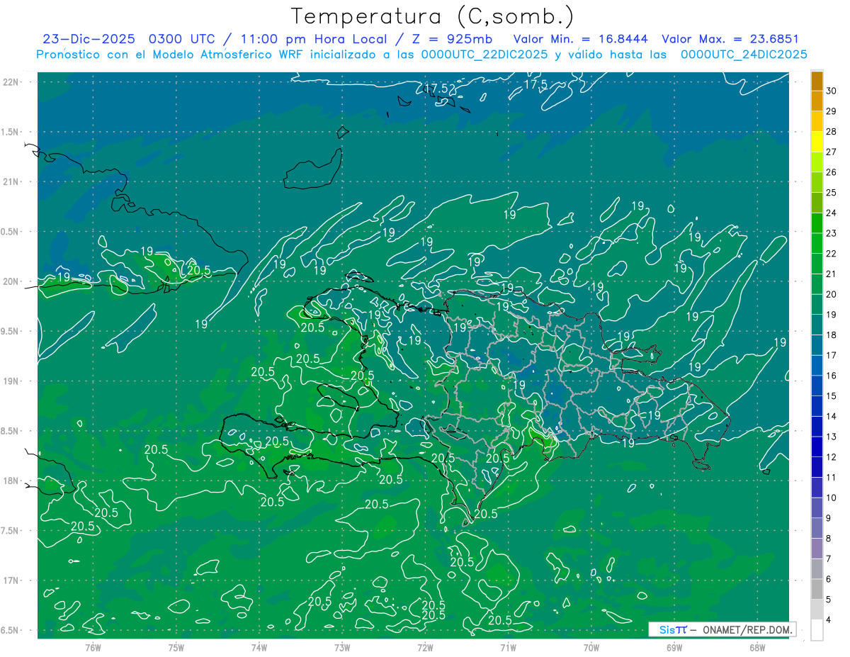Click the '20' legend value
This screenshot has height=657, width=850.
(832, 294)
